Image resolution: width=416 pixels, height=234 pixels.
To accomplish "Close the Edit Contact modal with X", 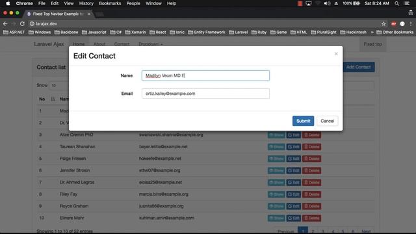I will tap(336, 54).
